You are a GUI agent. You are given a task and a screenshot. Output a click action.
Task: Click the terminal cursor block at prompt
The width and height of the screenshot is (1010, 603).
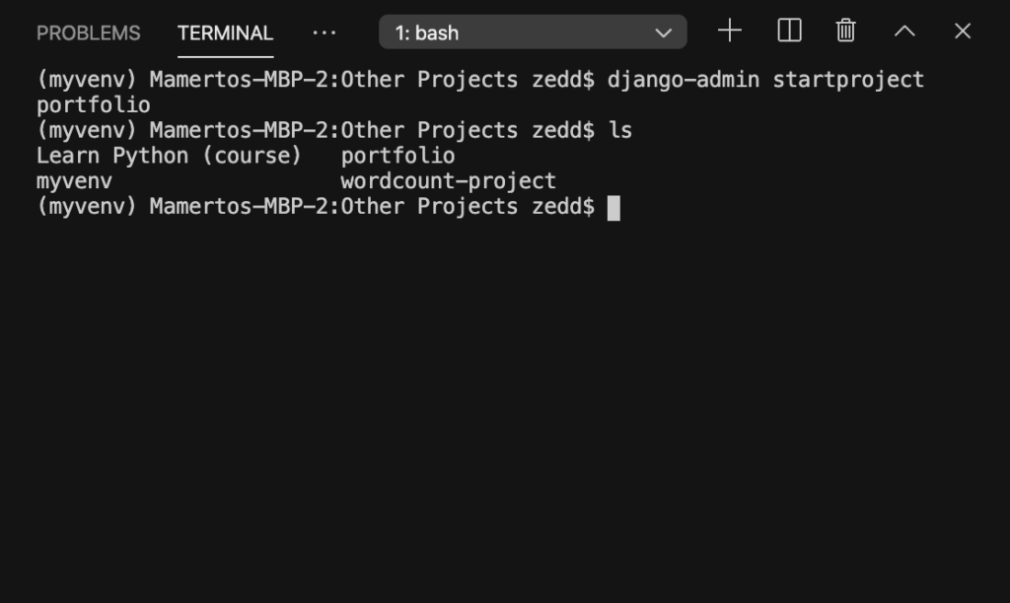pyautogui.click(x=613, y=207)
